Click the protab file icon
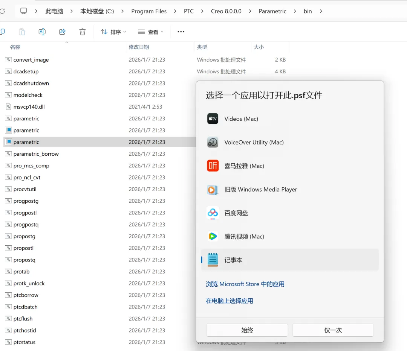 (x=8, y=272)
